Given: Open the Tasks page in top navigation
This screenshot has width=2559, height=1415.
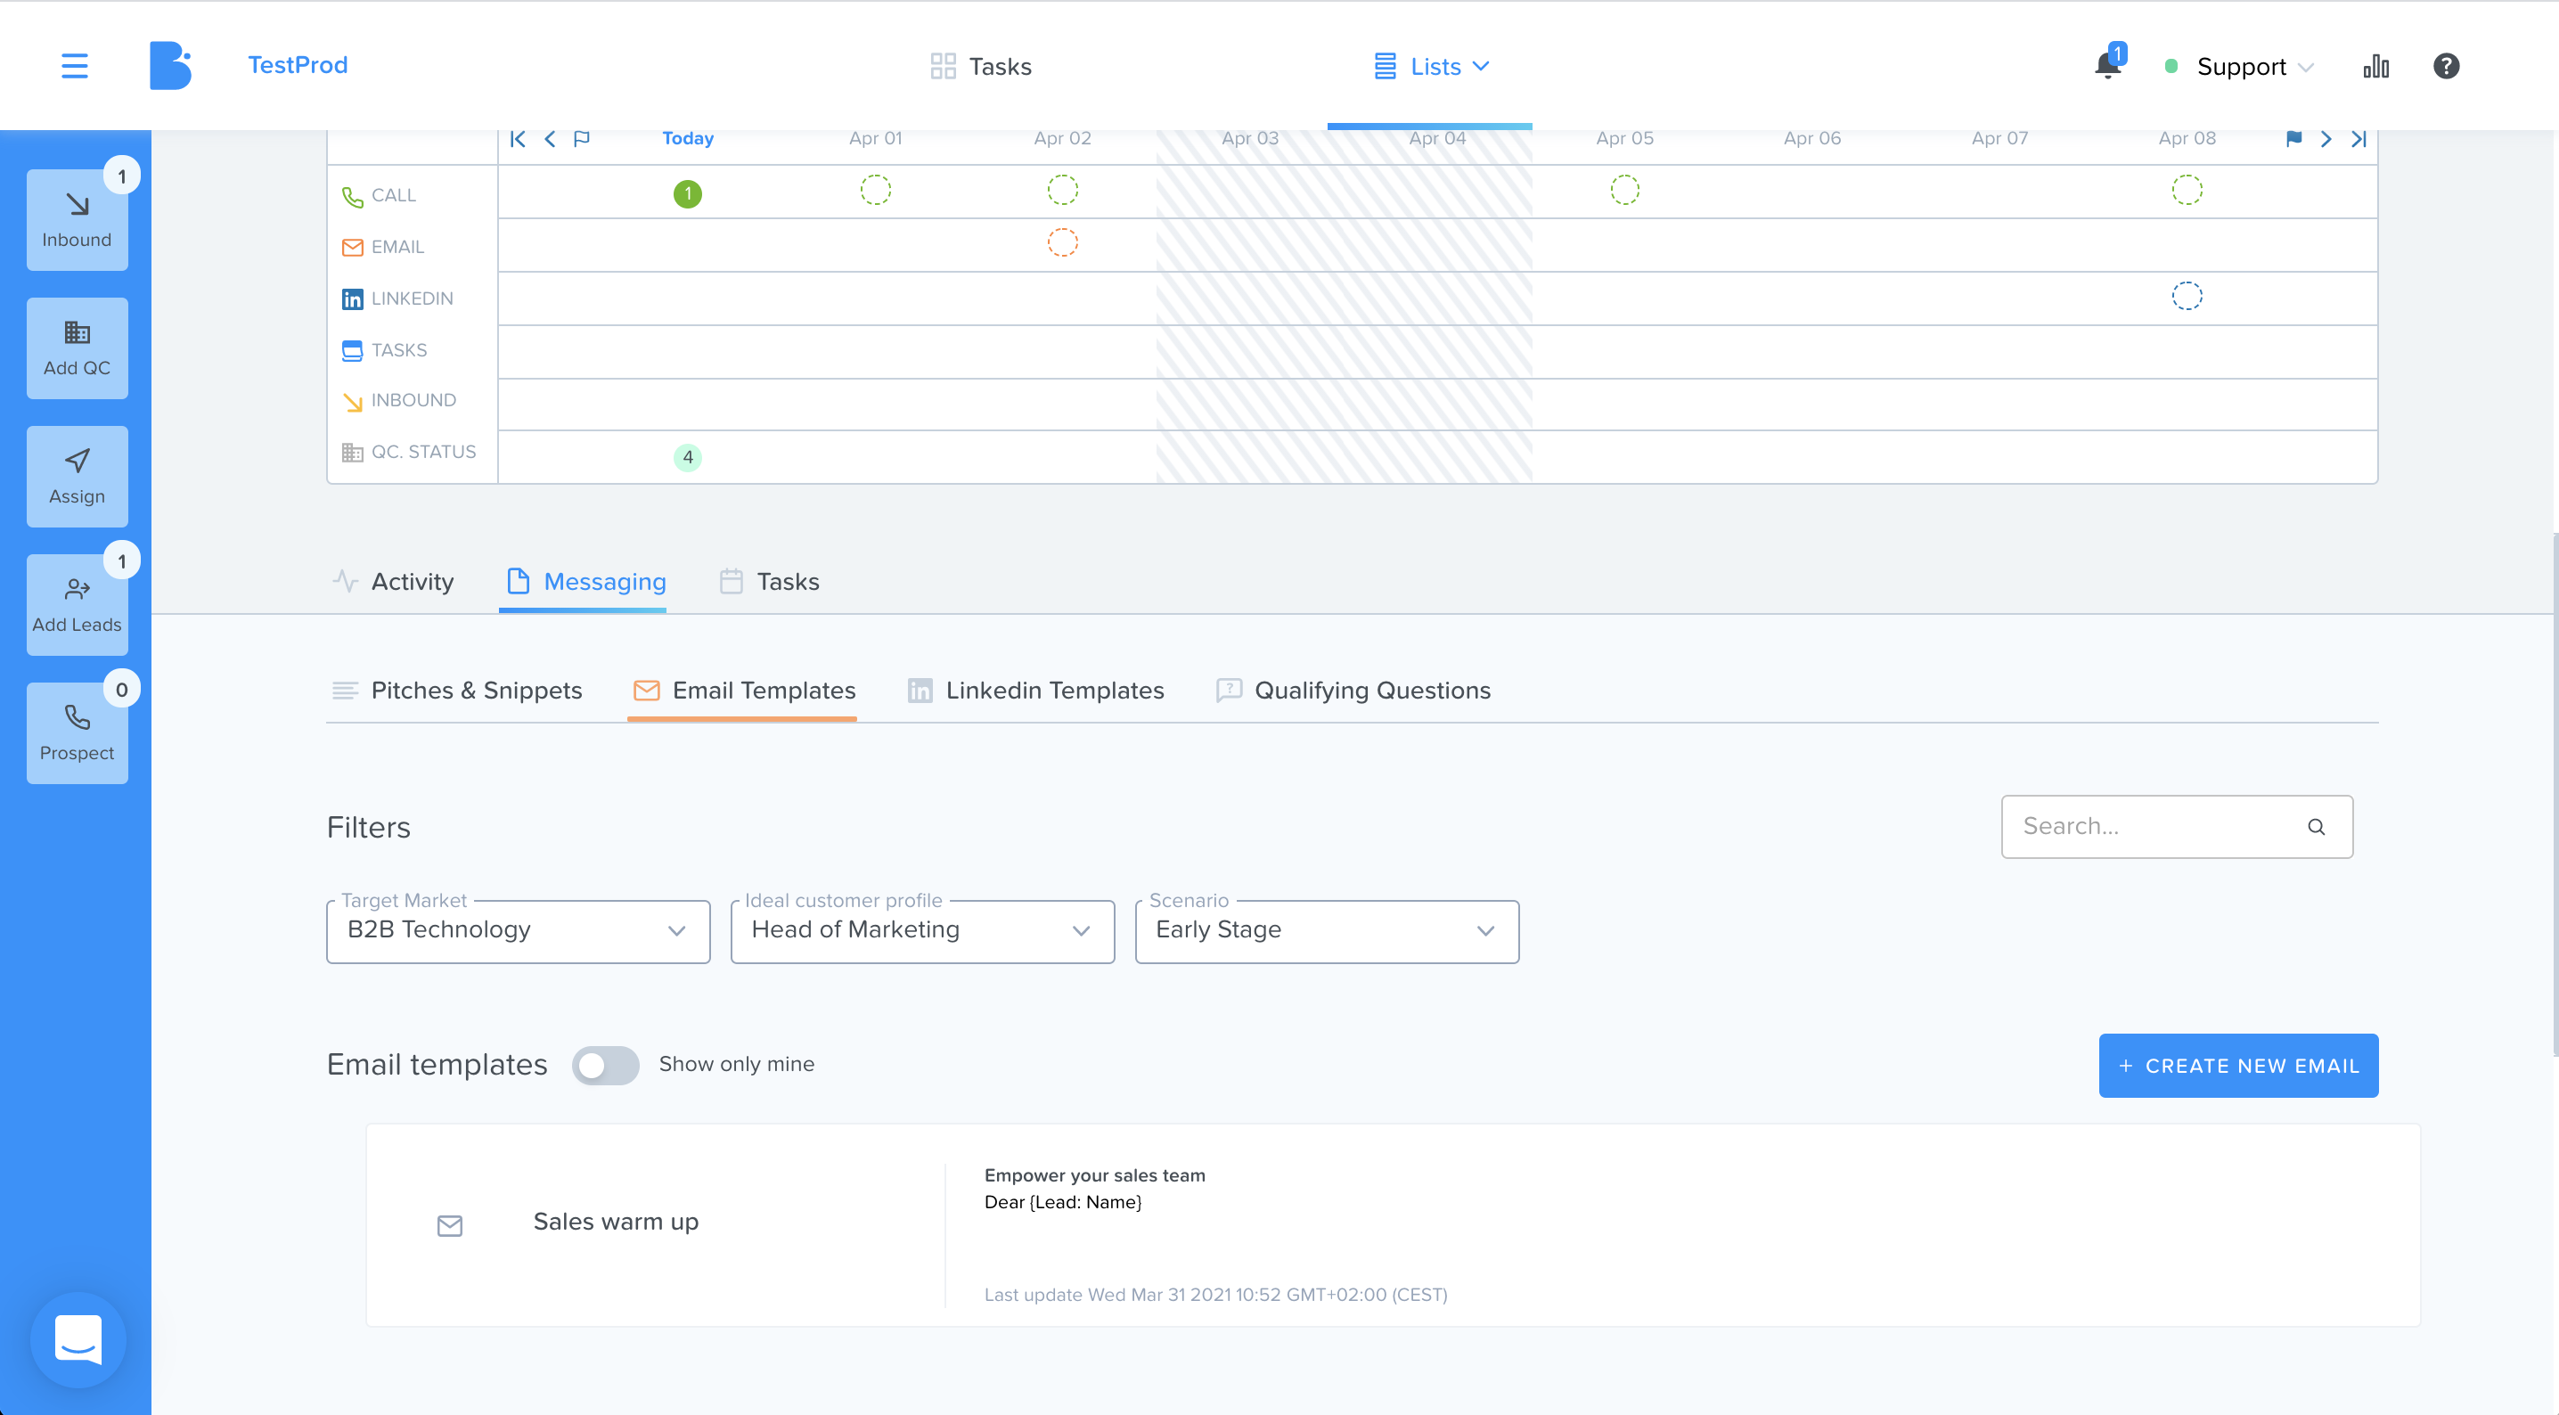Looking at the screenshot, I should [x=980, y=67].
